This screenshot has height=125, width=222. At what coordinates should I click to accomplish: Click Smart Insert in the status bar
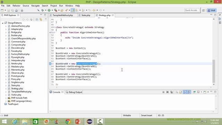(x=146, y=116)
